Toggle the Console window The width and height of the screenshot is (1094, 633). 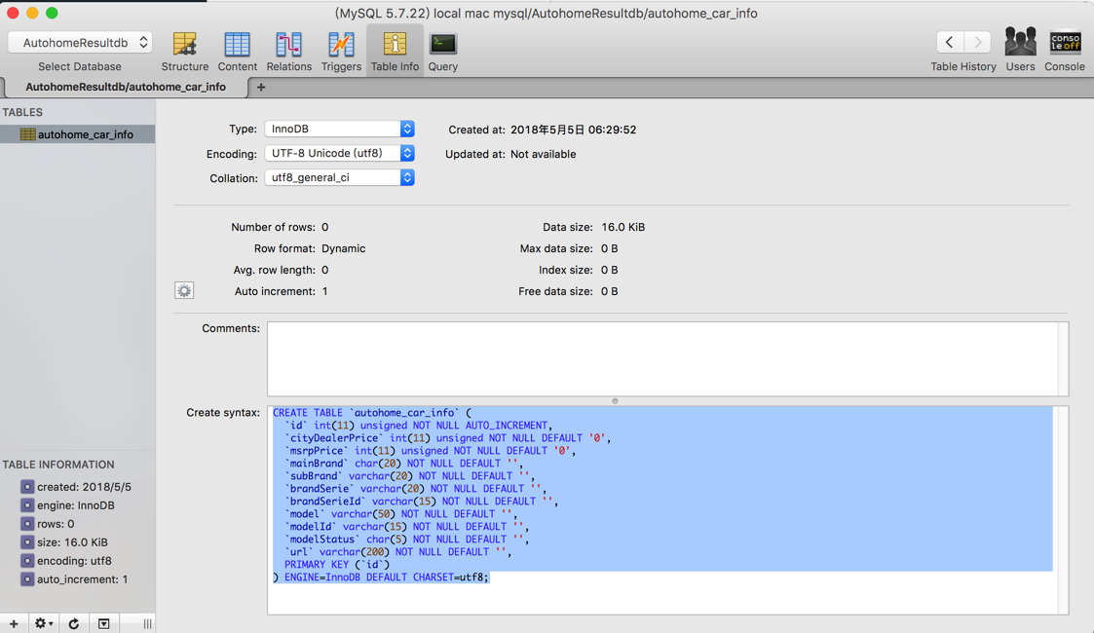point(1065,51)
